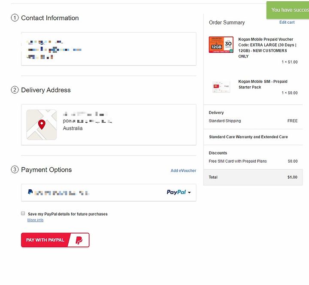Click the Pay with PayPal button
Screen dimensions: 309x285
point(55,240)
